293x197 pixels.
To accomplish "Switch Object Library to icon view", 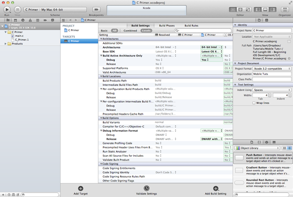I will pos(284,148).
